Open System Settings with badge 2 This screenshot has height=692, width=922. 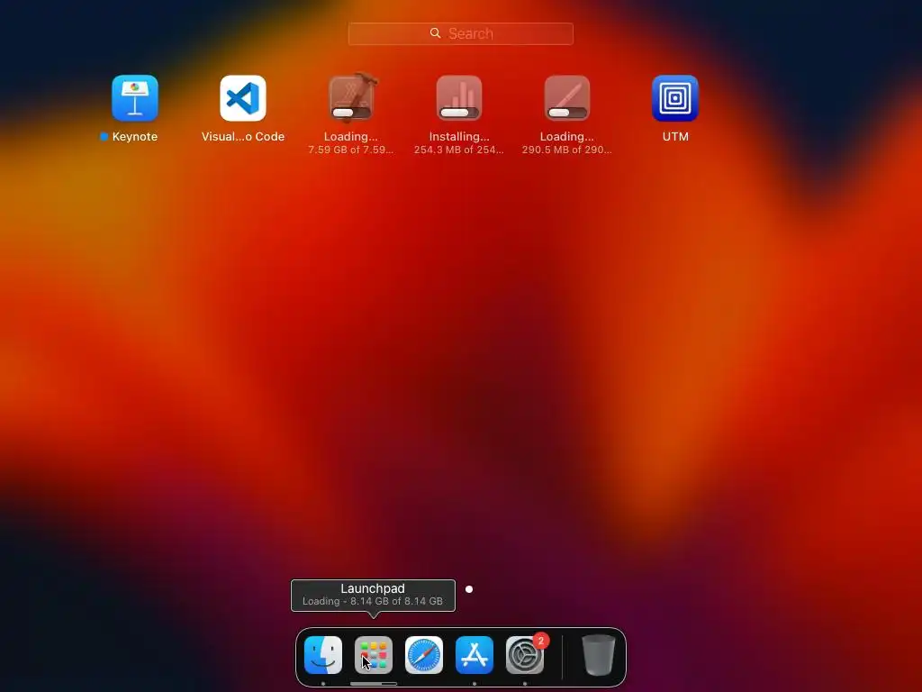525,655
